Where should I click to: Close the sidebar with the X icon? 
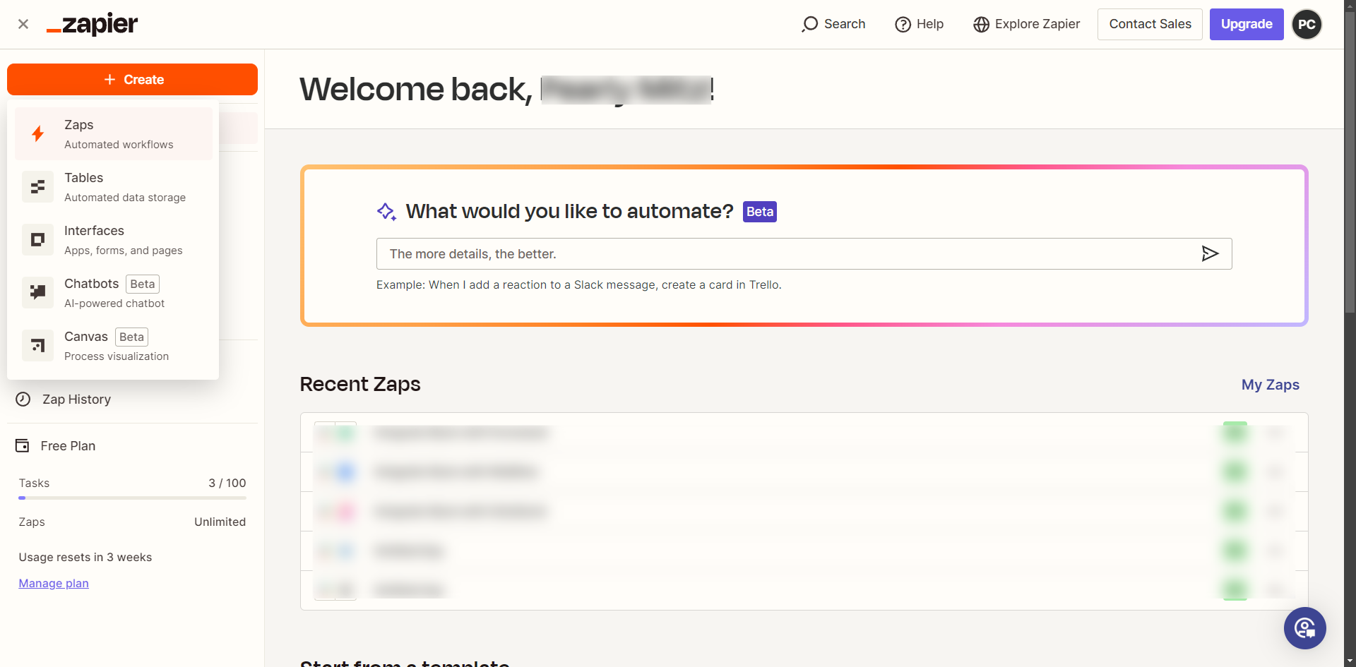pos(23,24)
